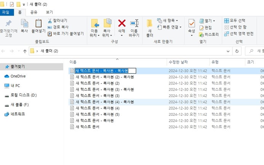Screen dimensions: 264x165
Task: Choose 경로 복사 command
Action: click(58, 27)
